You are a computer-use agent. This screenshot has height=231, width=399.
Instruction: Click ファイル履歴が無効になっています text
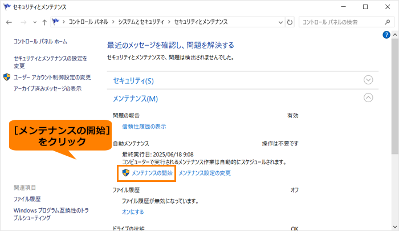click(x=160, y=201)
